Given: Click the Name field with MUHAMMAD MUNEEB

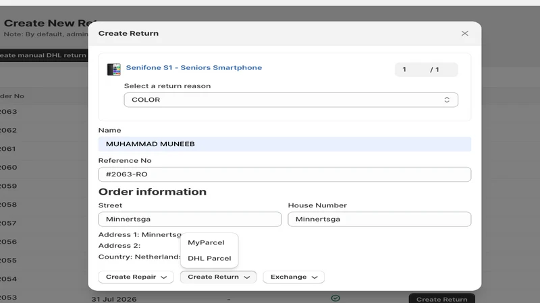Looking at the screenshot, I should click(x=284, y=144).
